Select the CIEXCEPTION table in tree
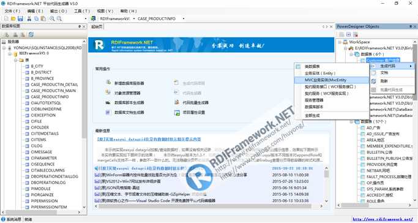This screenshot has height=223, width=418. [x=43, y=115]
